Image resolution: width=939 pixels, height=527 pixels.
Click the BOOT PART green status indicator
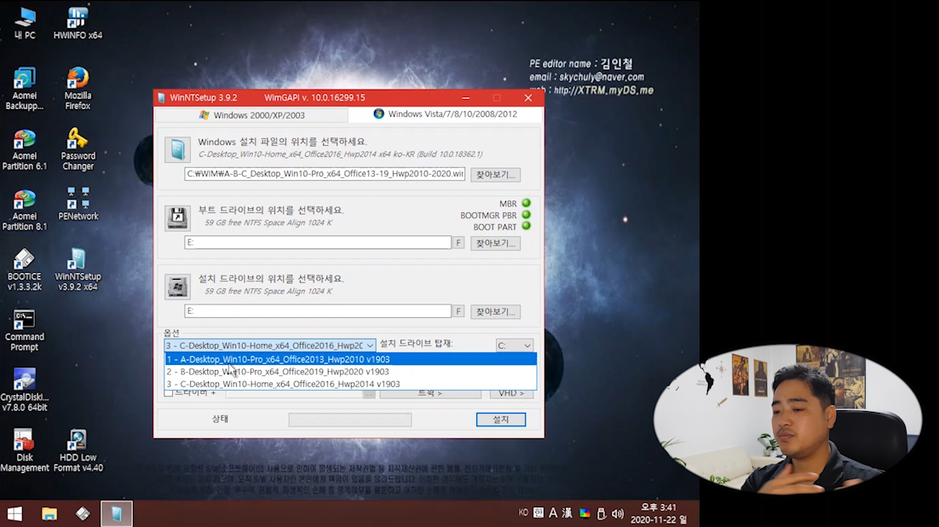tap(527, 226)
